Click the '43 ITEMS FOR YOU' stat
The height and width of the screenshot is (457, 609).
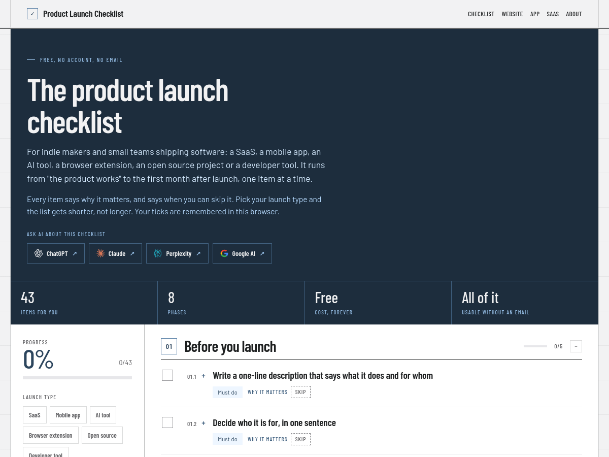(84, 303)
